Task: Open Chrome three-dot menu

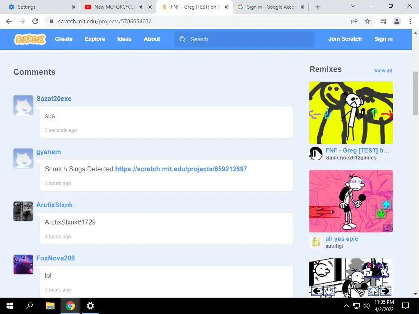Action: [x=410, y=21]
